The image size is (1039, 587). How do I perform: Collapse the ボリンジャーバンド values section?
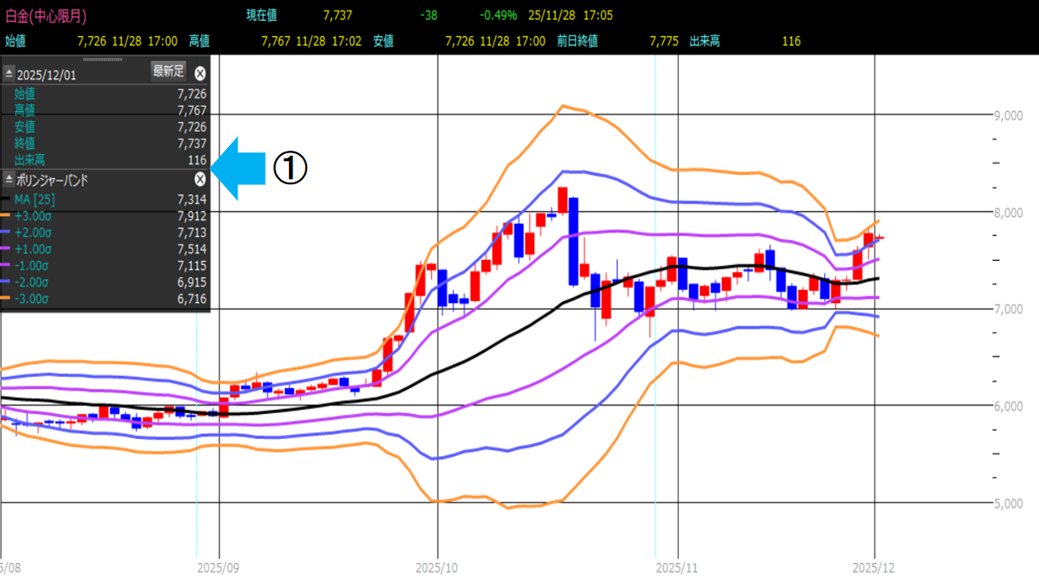pyautogui.click(x=9, y=180)
